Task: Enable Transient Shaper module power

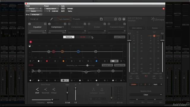Action: pos(109,24)
